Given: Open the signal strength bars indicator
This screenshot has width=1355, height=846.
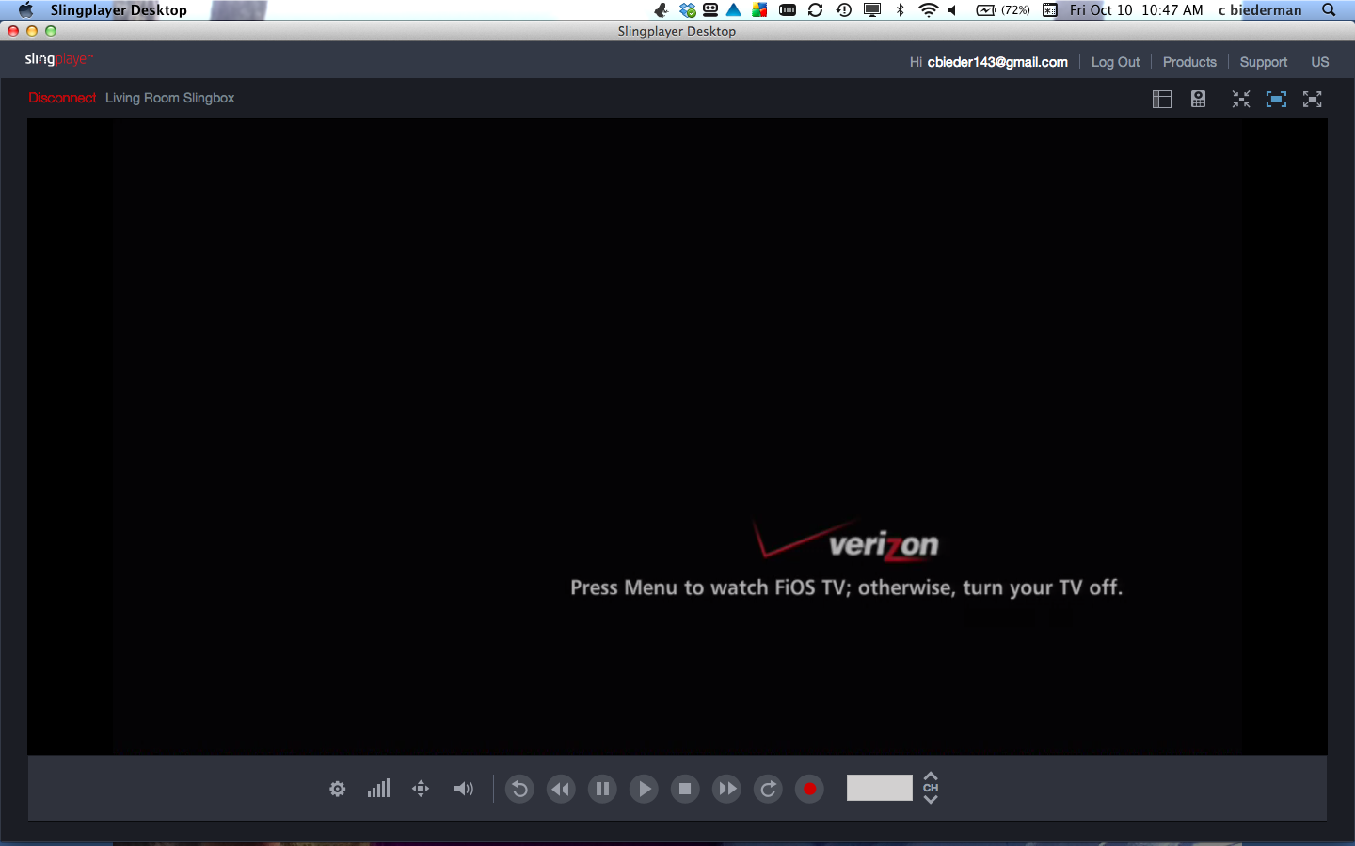Looking at the screenshot, I should coord(378,788).
